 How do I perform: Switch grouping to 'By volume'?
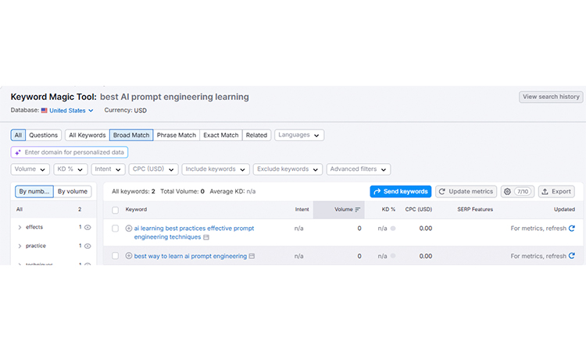[73, 191]
